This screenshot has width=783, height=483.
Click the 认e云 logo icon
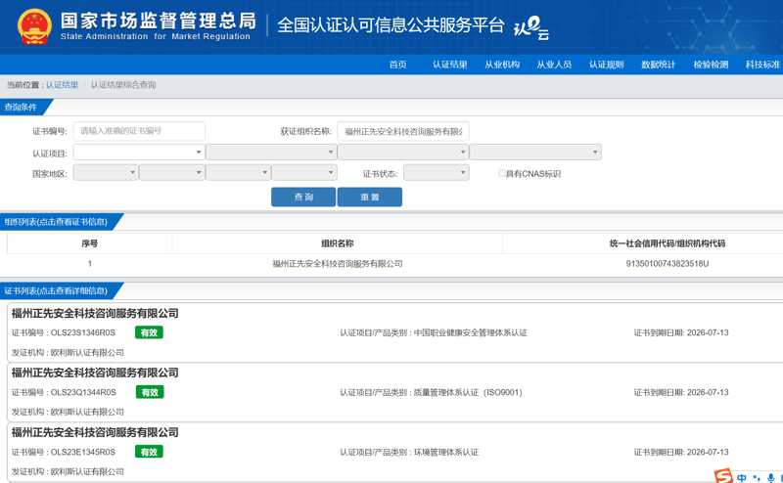point(531,28)
